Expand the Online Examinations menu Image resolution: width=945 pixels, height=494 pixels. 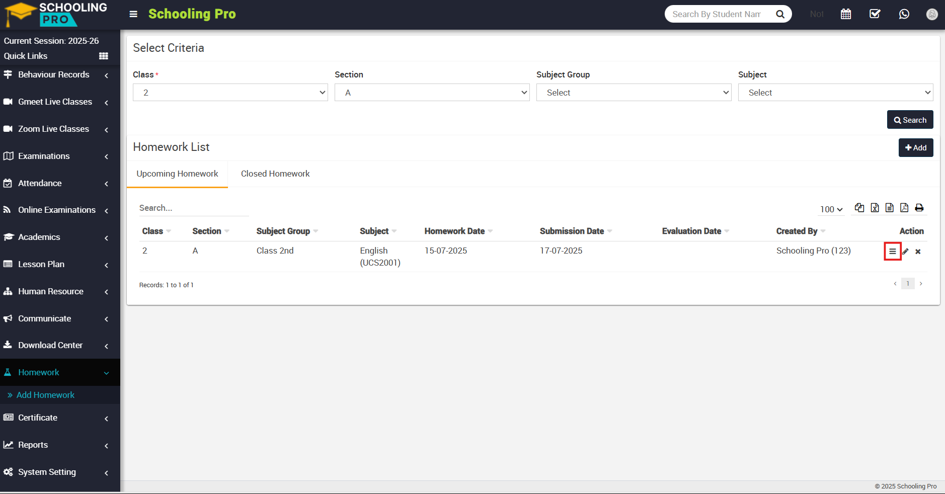[x=60, y=210]
